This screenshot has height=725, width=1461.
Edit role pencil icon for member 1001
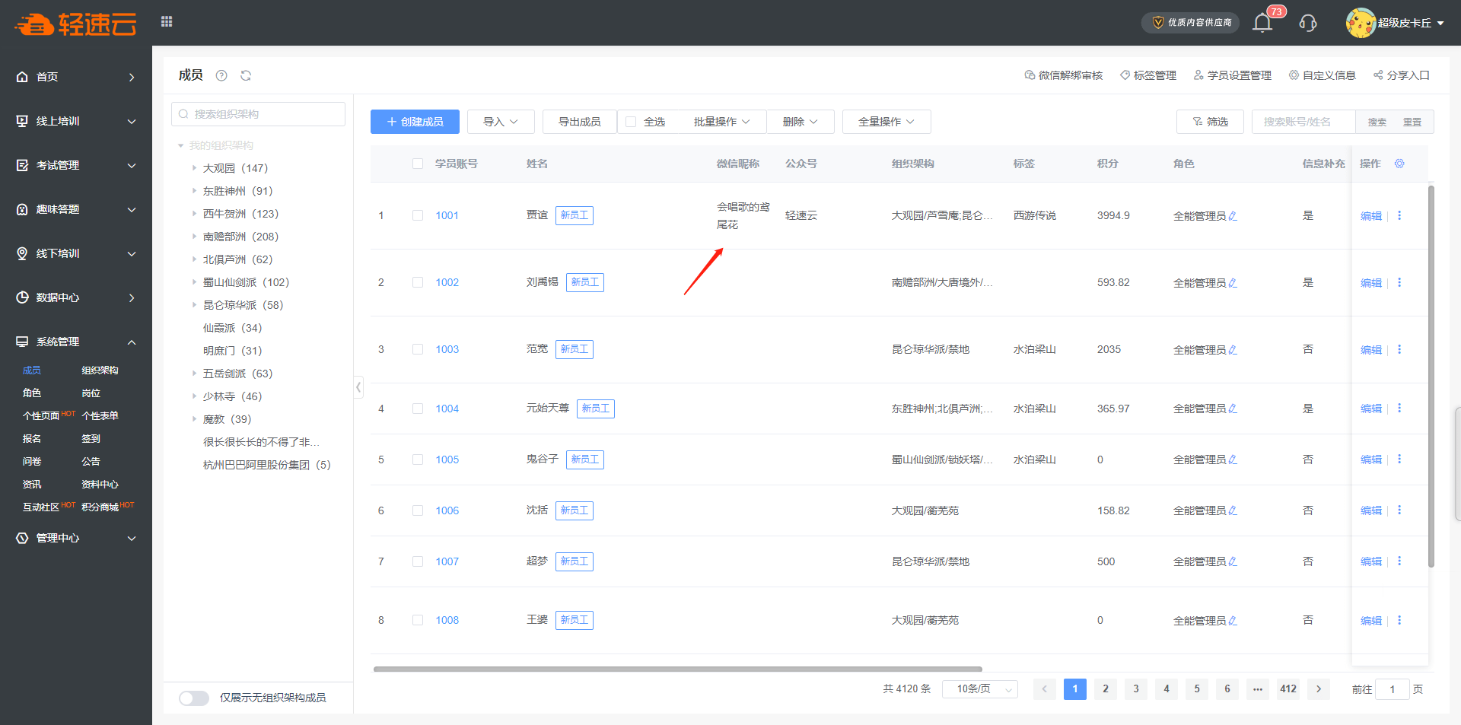pos(1233,216)
